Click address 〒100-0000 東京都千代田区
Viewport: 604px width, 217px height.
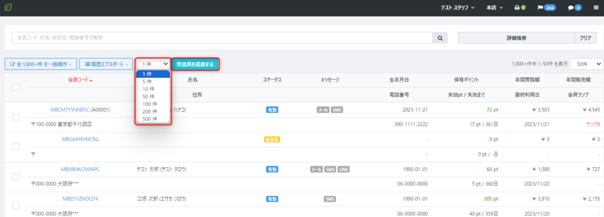point(61,124)
